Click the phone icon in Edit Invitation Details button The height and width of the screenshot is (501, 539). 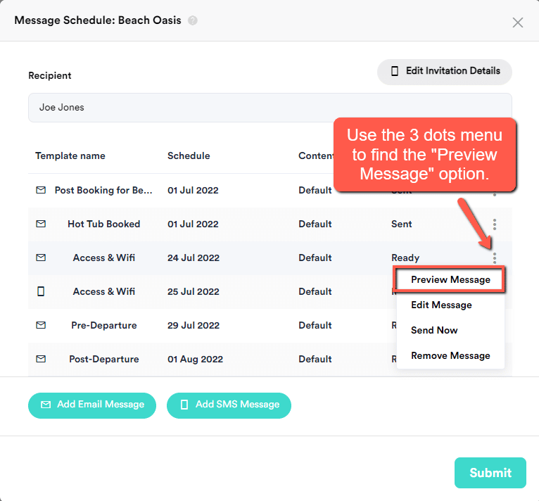pyautogui.click(x=395, y=71)
